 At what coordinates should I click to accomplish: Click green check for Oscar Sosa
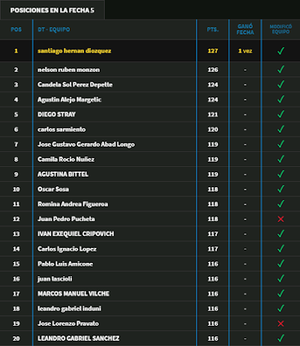(x=280, y=189)
